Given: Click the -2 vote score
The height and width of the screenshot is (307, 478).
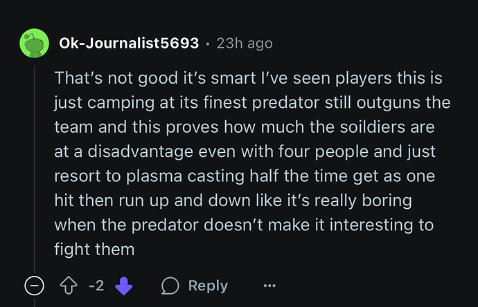Looking at the screenshot, I should pyautogui.click(x=96, y=286).
